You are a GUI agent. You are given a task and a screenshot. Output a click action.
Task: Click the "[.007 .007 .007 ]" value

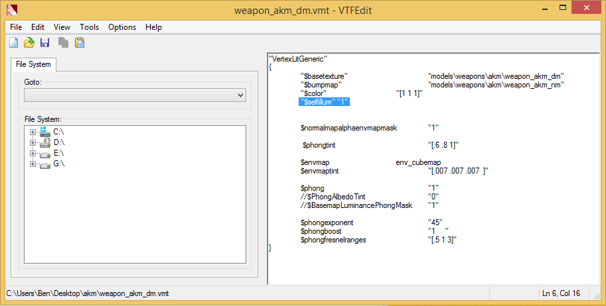click(459, 171)
